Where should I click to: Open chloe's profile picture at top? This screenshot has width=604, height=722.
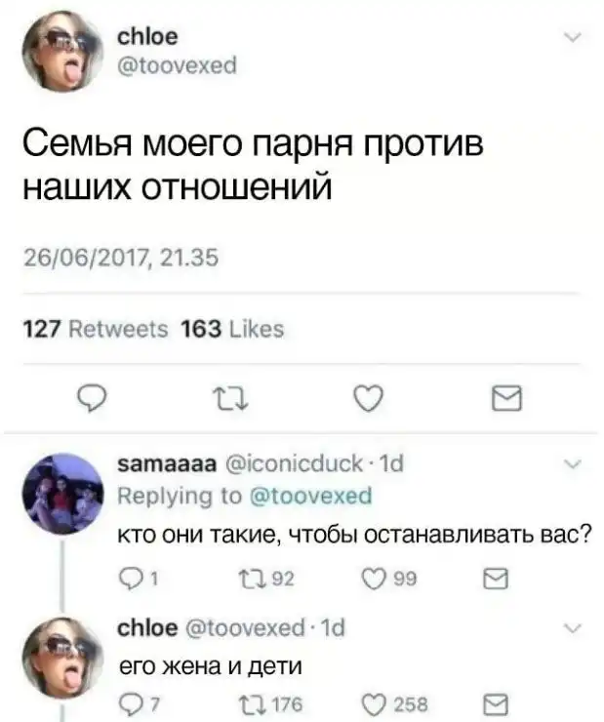[x=62, y=51]
